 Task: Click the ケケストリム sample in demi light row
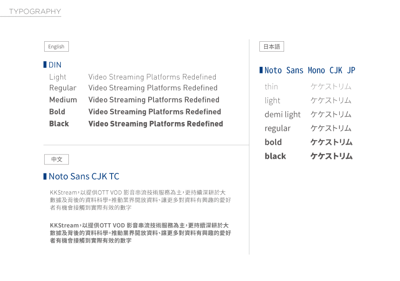tap(331, 114)
